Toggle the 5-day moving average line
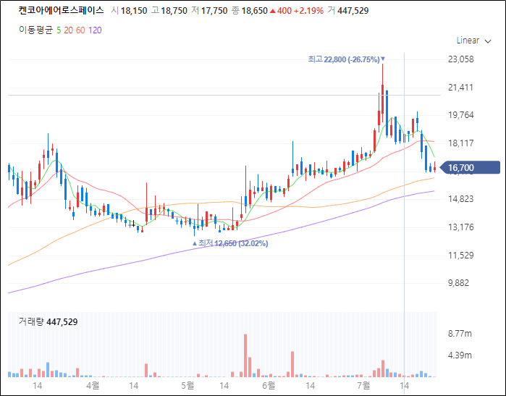The width and height of the screenshot is (506, 396). pos(59,30)
